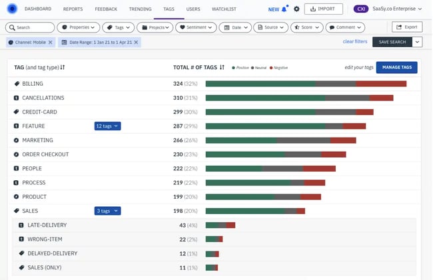The width and height of the screenshot is (433, 280).
Task: Click the app logo in top-left corner
Action: coord(11,9)
